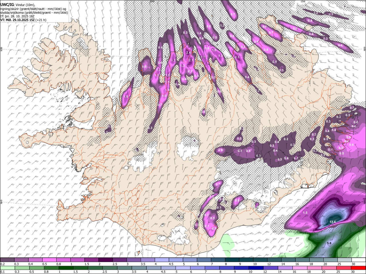Click the 5.6 value in the green rain area
Viewport: 366px width, 274px height.
click(329, 243)
